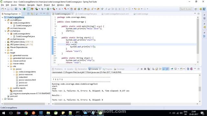Screen dimensions: 207x116
Task: Expand the Maven Dependencies node
Action: [5, 47]
